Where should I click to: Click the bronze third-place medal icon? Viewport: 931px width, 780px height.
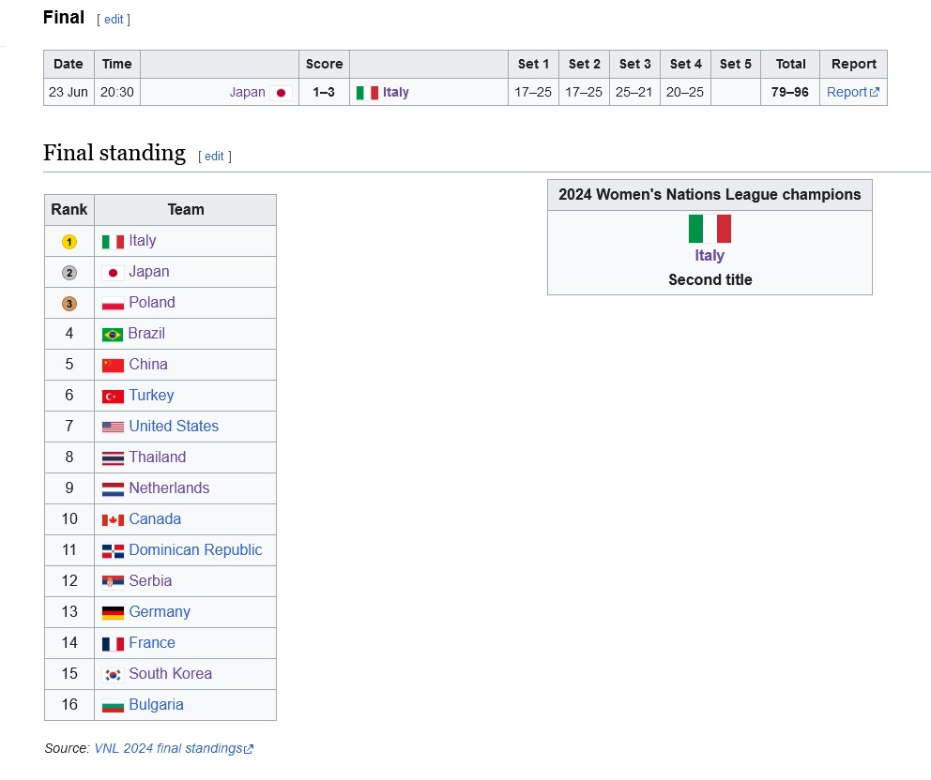coord(69,303)
